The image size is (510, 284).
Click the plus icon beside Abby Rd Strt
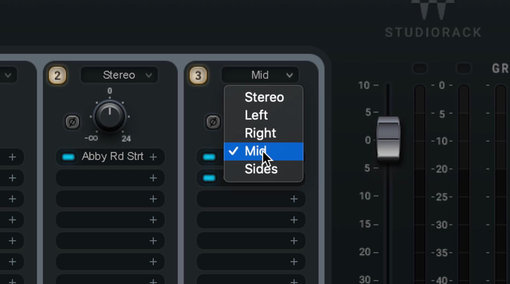click(153, 157)
